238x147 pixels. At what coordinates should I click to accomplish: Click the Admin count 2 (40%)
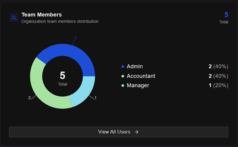tap(218, 66)
